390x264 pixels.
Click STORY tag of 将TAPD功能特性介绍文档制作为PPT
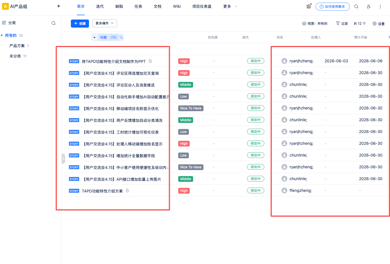(74, 61)
